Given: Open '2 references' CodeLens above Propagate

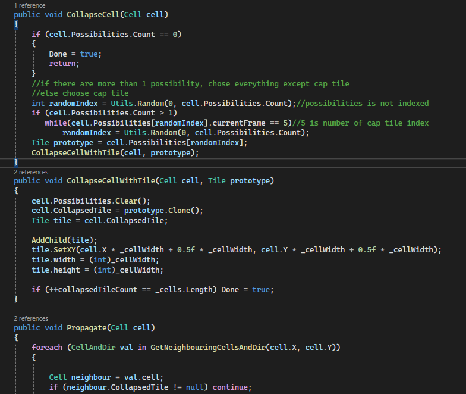Looking at the screenshot, I should coord(31,318).
